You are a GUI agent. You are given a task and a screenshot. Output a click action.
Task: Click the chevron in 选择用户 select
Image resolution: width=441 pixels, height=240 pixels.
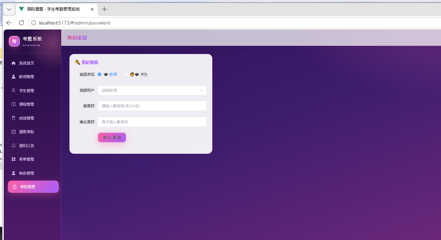click(201, 90)
